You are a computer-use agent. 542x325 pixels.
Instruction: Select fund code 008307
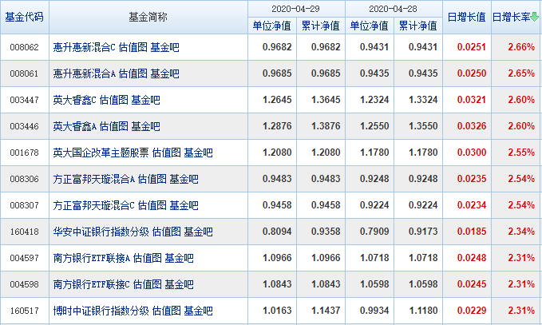tap(24, 205)
